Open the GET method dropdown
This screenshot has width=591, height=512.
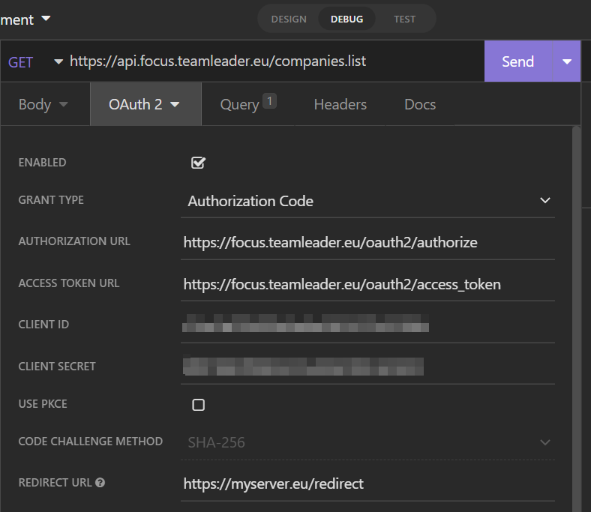[35, 61]
